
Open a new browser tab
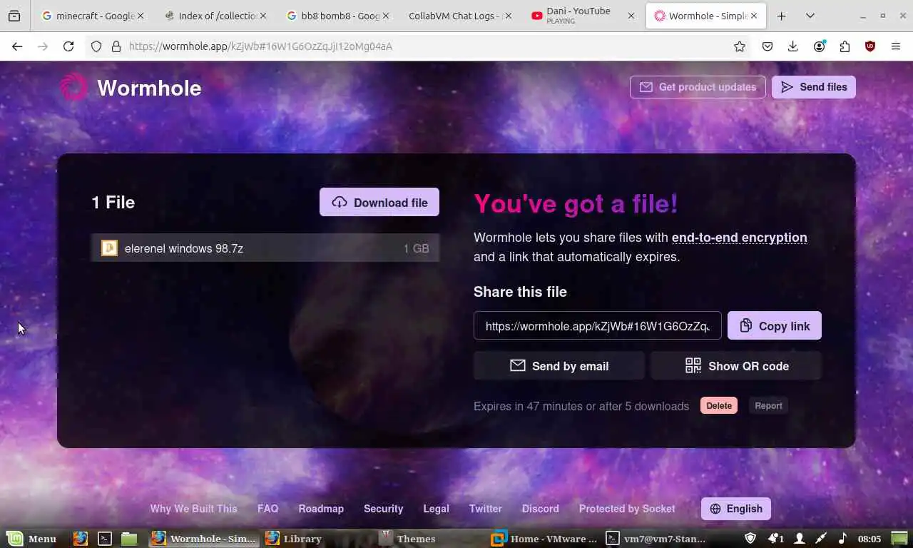[782, 16]
